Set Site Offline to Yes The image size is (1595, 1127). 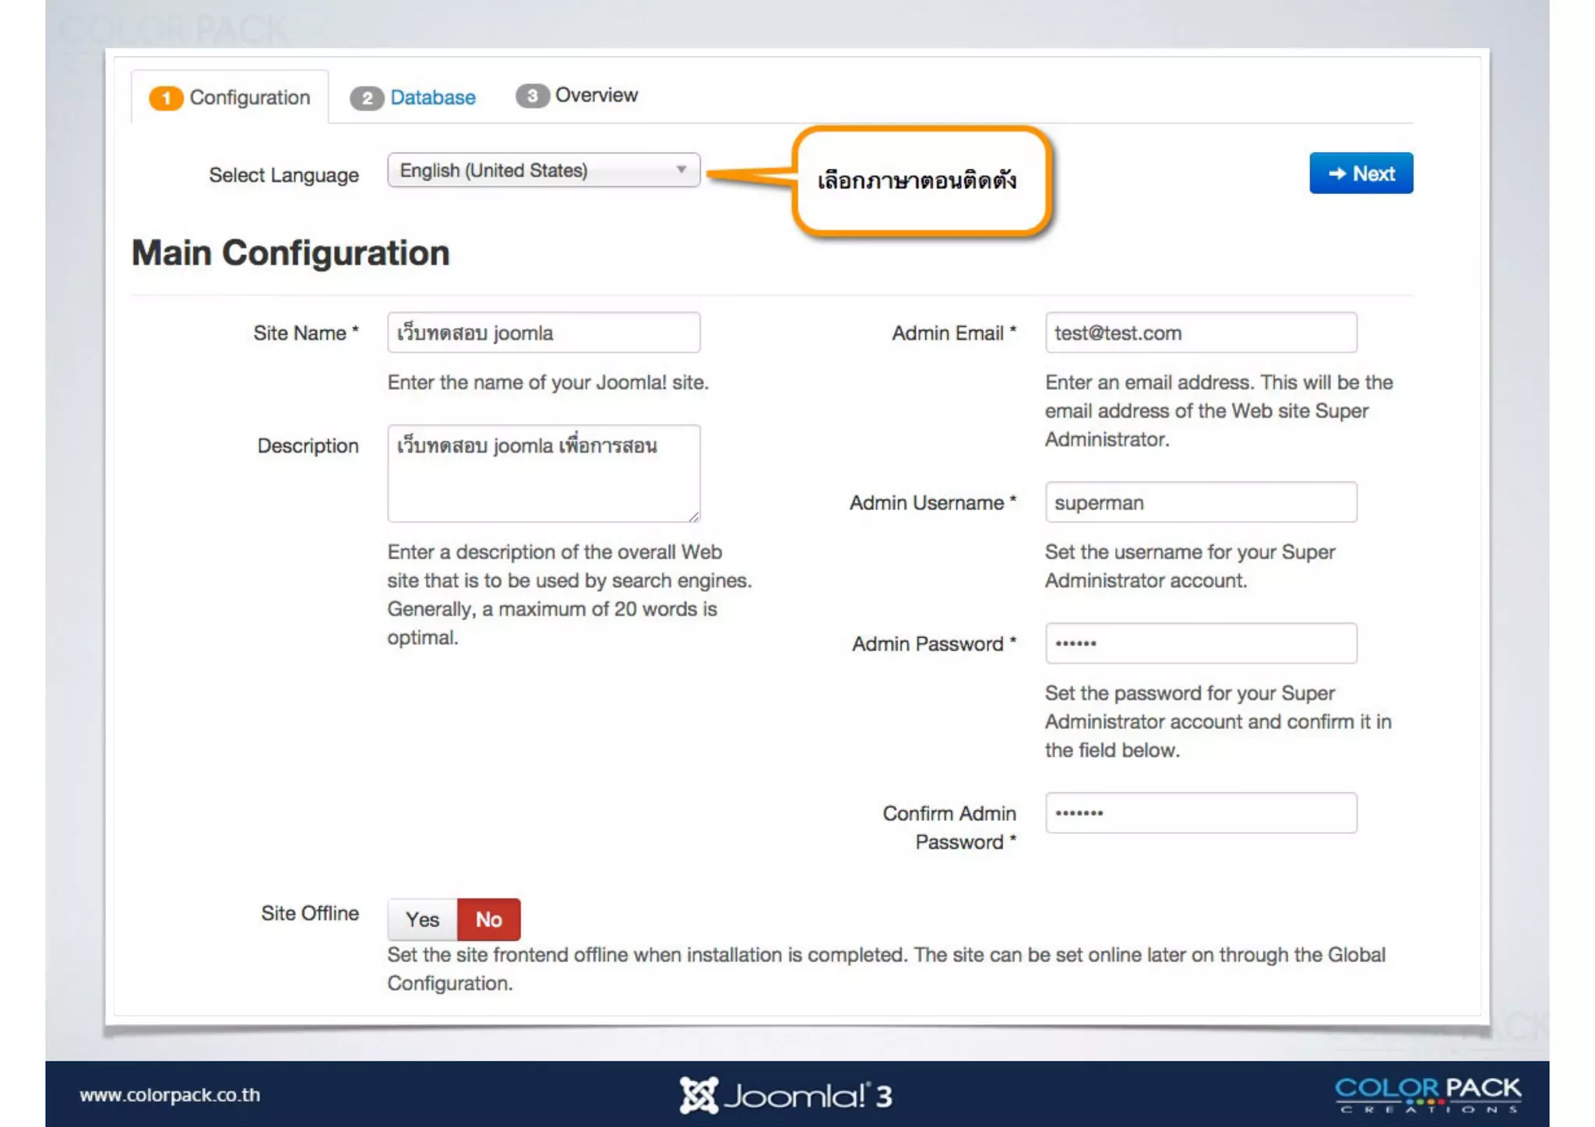(422, 920)
